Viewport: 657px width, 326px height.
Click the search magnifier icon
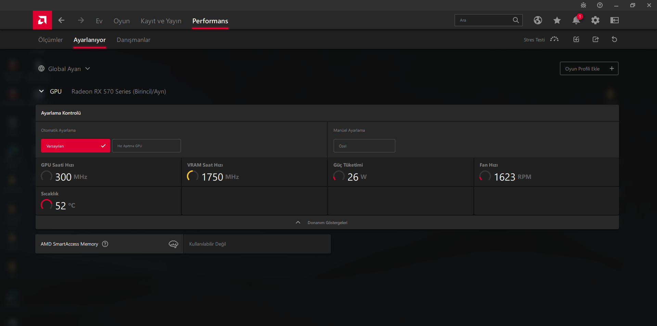[x=516, y=20]
